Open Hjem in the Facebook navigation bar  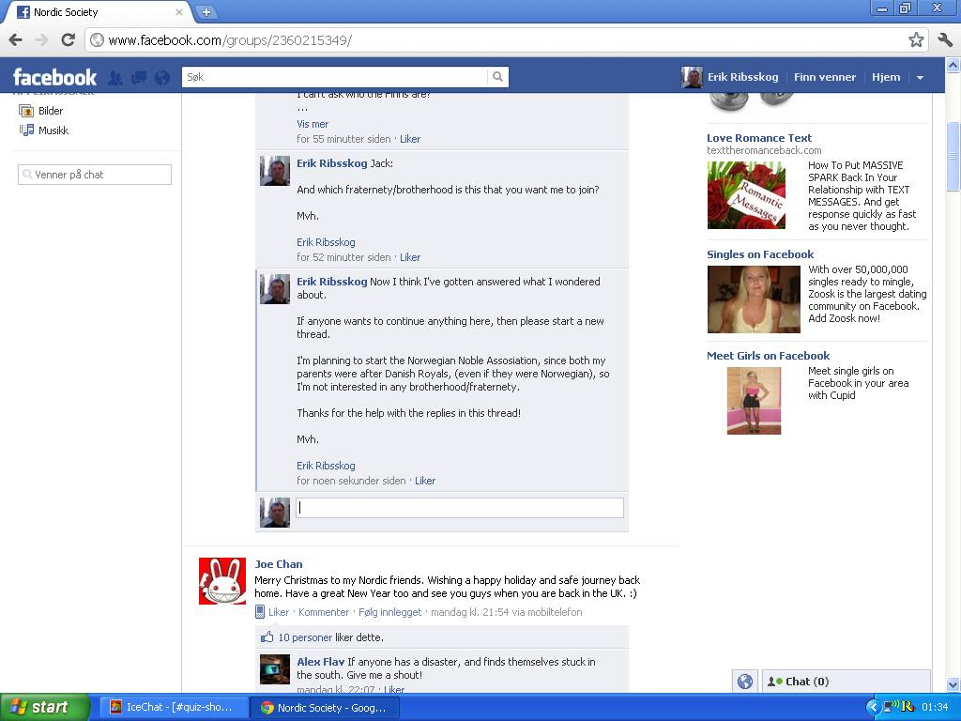[885, 77]
